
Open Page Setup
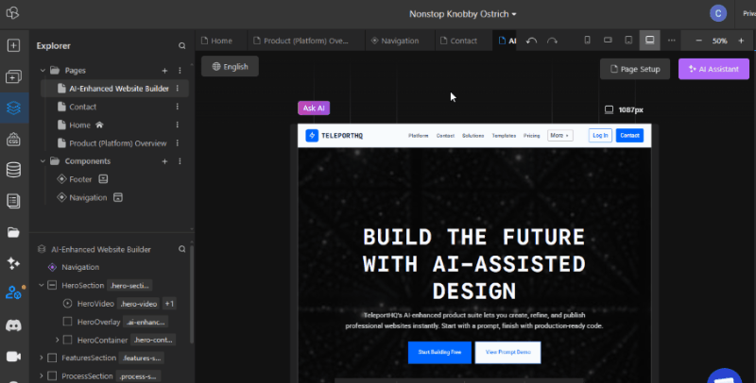click(635, 69)
